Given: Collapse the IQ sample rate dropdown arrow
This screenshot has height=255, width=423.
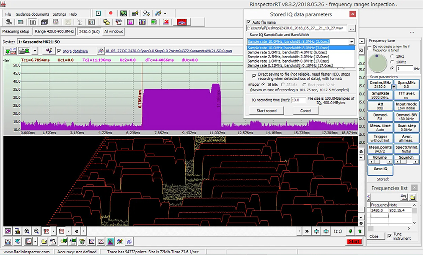Looking at the screenshot, I should (351, 42).
